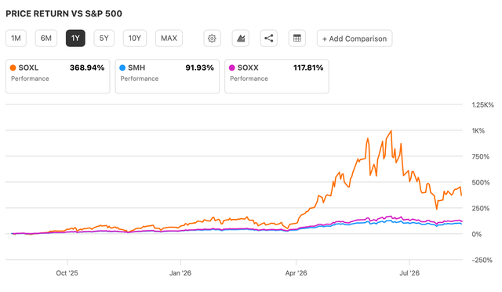Click the Jan '26 axis marker

tap(180, 273)
